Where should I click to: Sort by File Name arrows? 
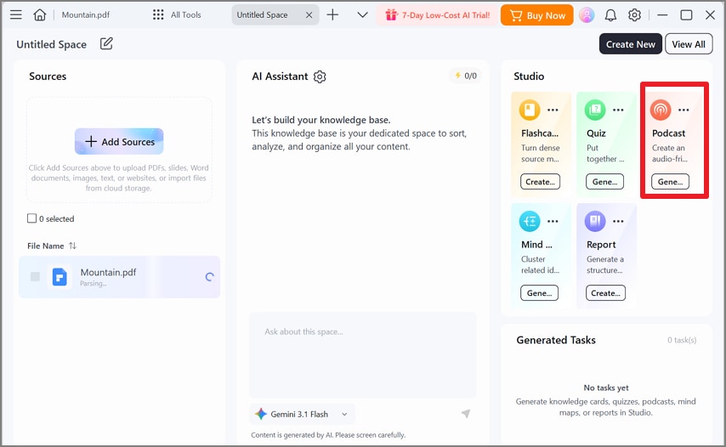[73, 246]
